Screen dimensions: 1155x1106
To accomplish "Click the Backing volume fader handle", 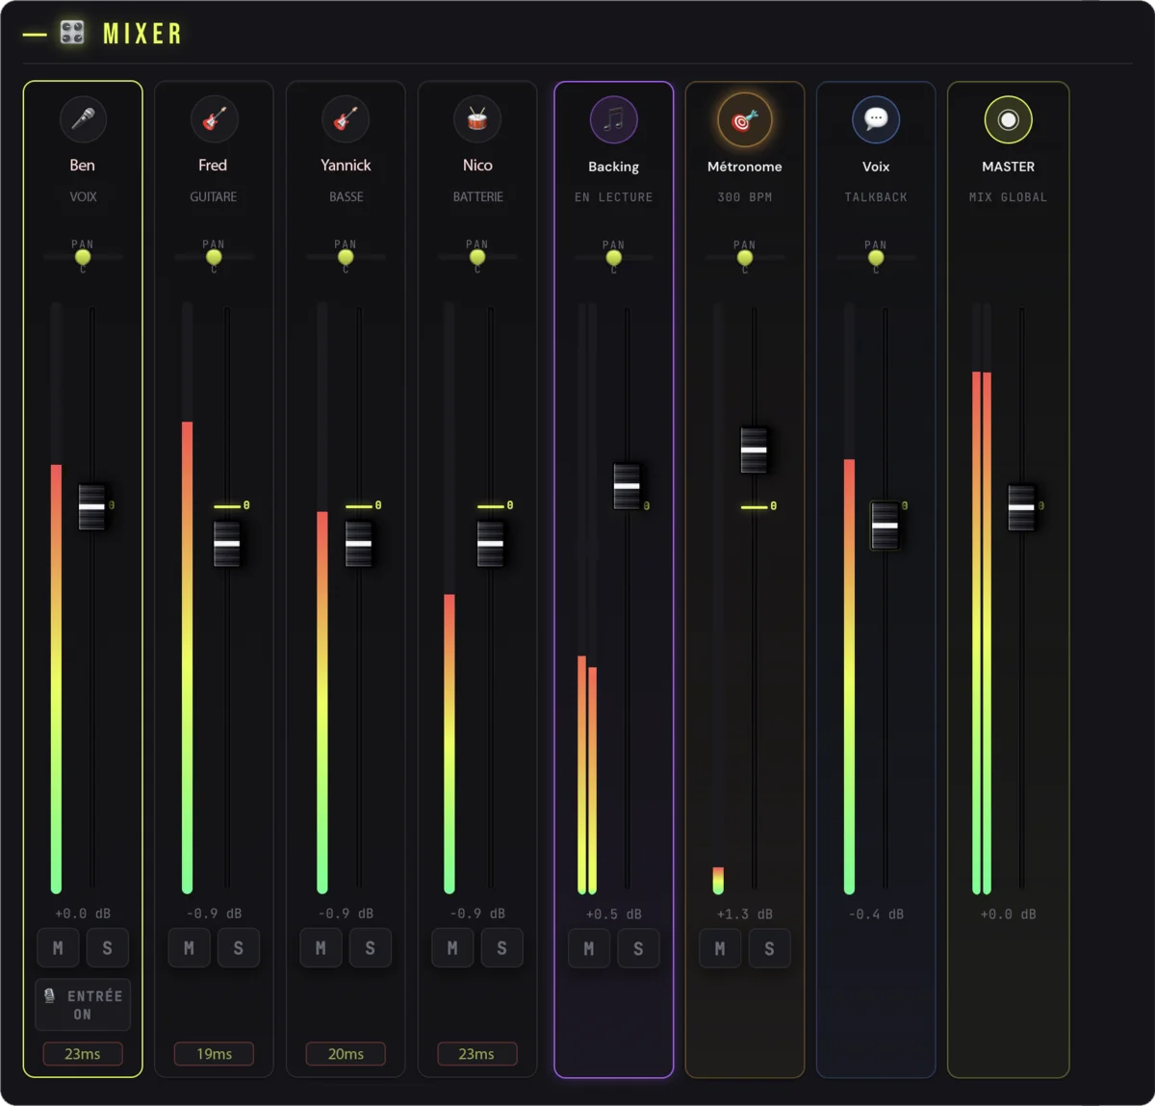I will 627,486.
